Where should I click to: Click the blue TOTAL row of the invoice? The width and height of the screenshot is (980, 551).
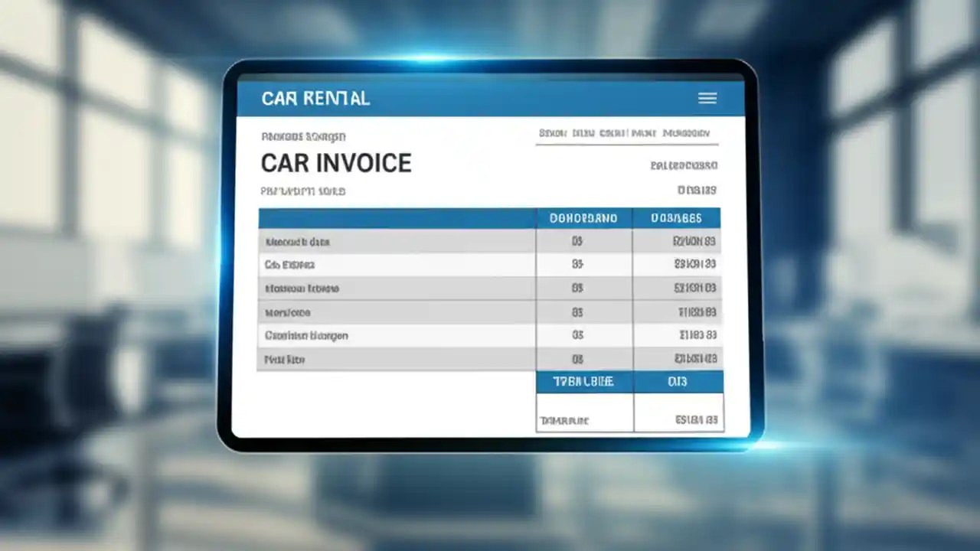629,381
